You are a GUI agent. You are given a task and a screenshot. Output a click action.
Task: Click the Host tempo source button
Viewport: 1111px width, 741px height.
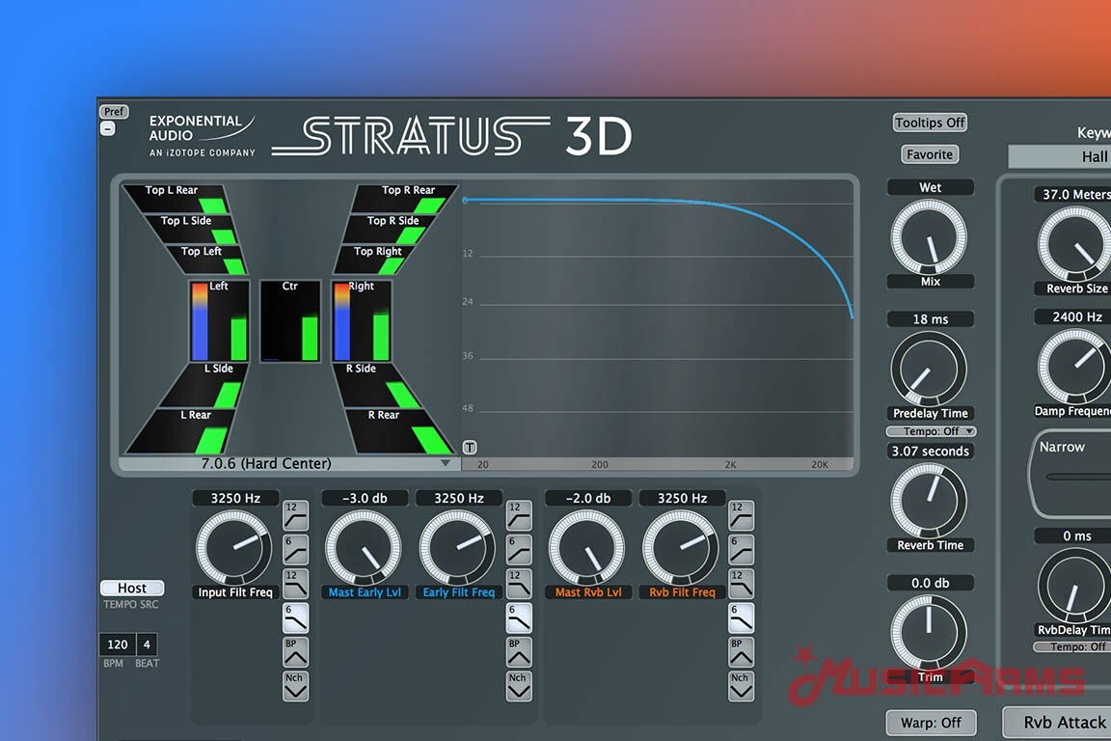[132, 588]
